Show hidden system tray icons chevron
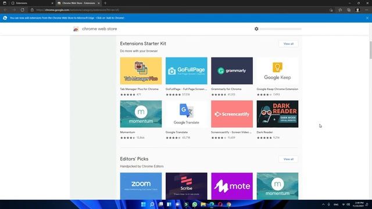 coord(323,204)
